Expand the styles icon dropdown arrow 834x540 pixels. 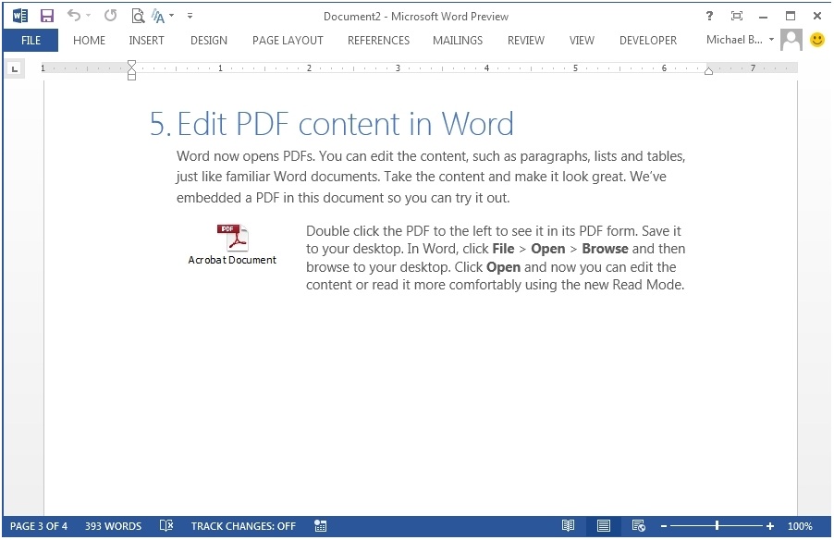tap(171, 16)
